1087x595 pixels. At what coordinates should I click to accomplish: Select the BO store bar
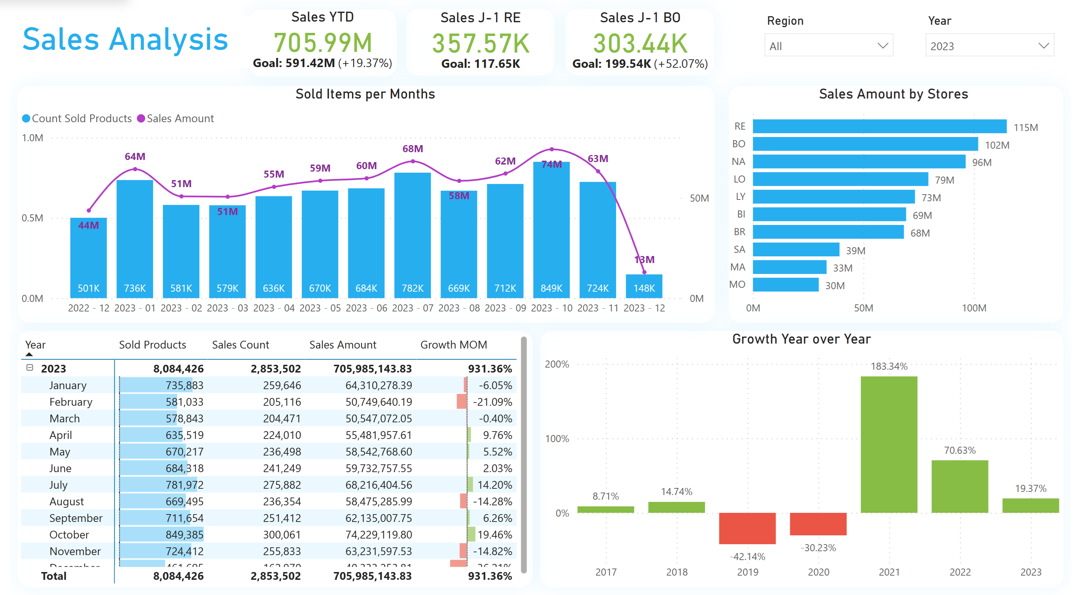click(x=865, y=144)
